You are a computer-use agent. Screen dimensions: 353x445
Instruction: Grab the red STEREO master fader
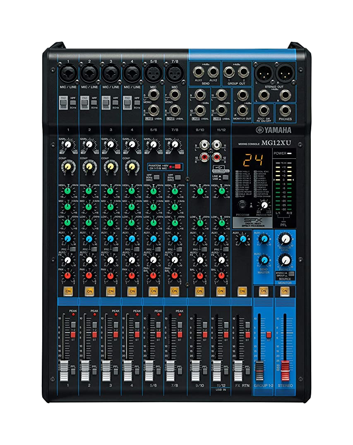[285, 371]
